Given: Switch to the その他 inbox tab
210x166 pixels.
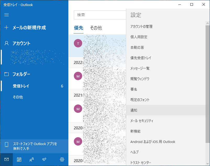Looking at the screenshot, I should 96,28.
